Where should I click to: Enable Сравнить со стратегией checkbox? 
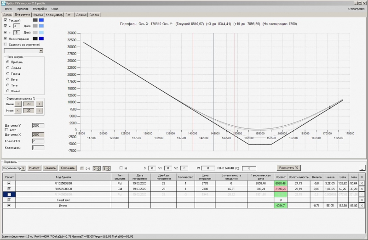point(6,44)
